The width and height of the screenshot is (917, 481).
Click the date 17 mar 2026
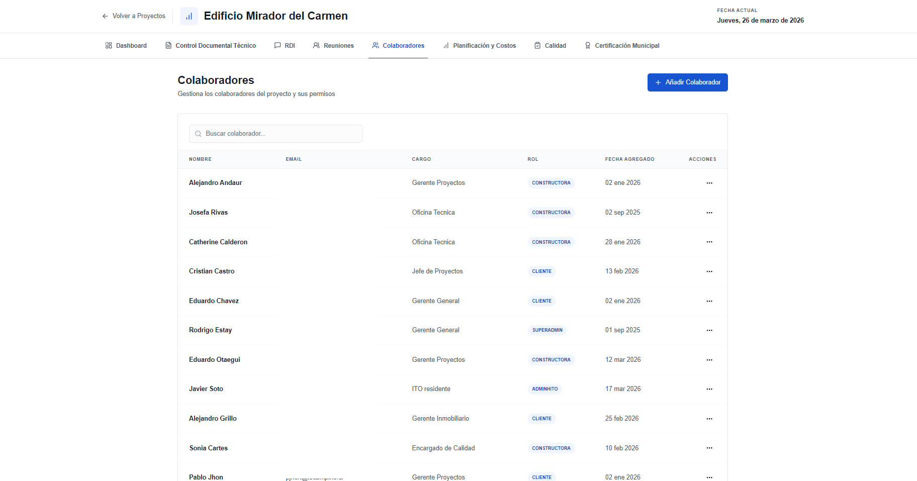[x=623, y=389]
